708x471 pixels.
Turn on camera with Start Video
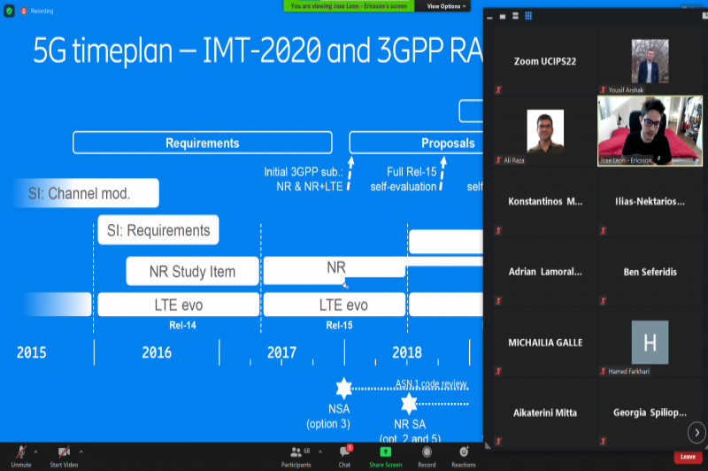63,452
